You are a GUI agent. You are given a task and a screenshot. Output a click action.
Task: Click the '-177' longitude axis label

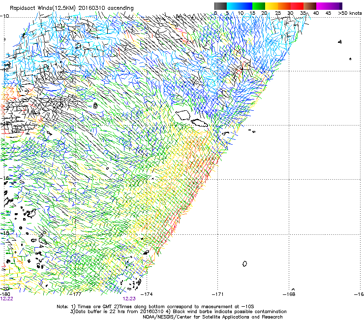76,294
